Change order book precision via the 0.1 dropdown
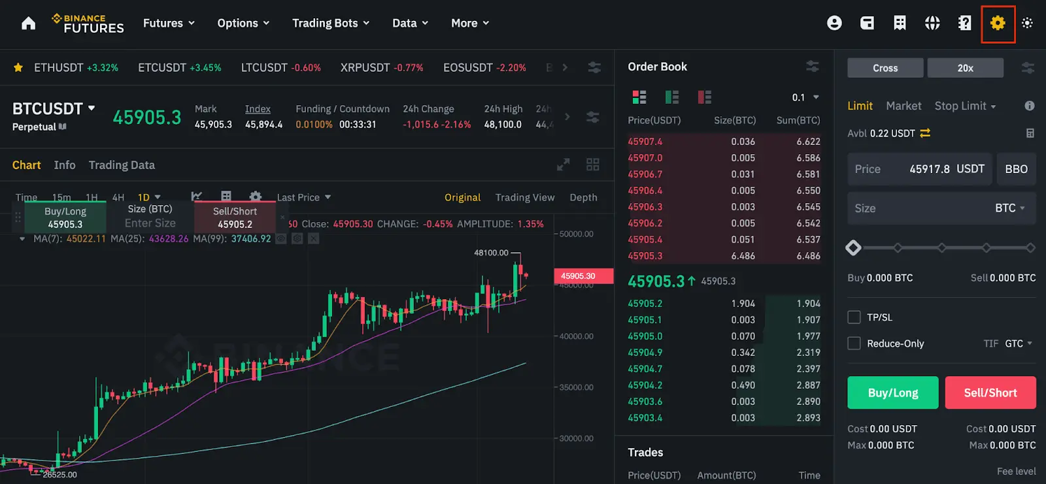 tap(805, 97)
